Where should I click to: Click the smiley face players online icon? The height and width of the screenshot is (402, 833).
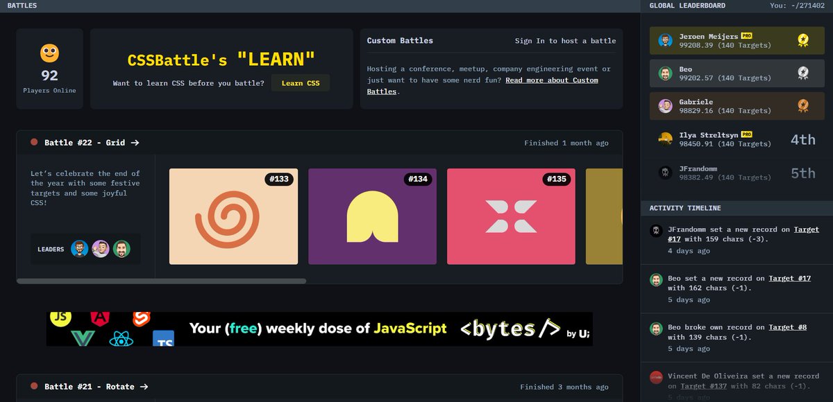pos(49,53)
